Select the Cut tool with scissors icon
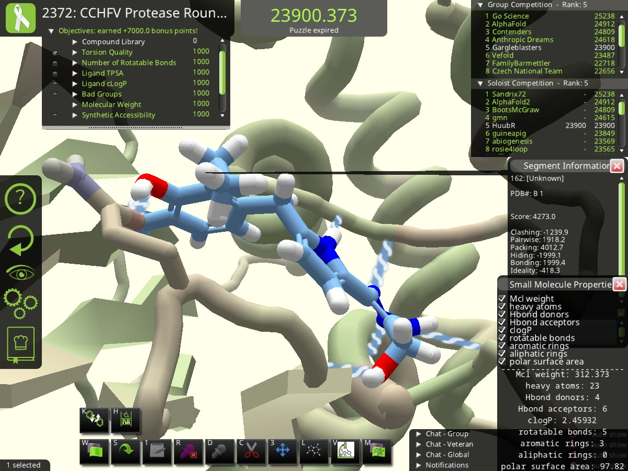 point(251,452)
